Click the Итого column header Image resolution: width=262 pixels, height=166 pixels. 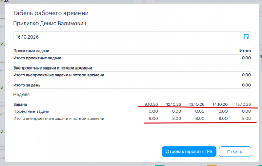[x=245, y=51]
